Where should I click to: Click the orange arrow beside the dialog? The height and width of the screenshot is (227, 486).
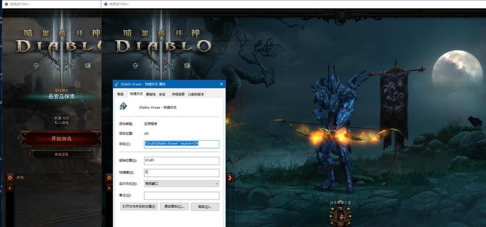(230, 178)
